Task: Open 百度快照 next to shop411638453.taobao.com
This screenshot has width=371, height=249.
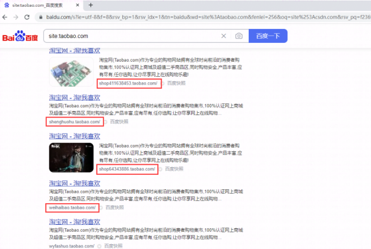Action: [176, 83]
